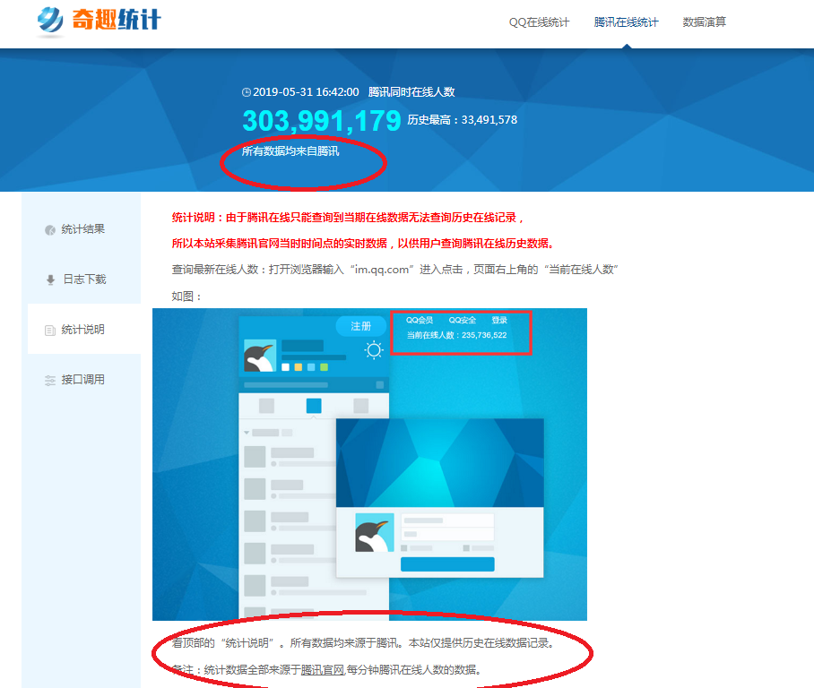Click the 如图： label
Image resolution: width=814 pixels, height=688 pixels.
pyautogui.click(x=186, y=297)
